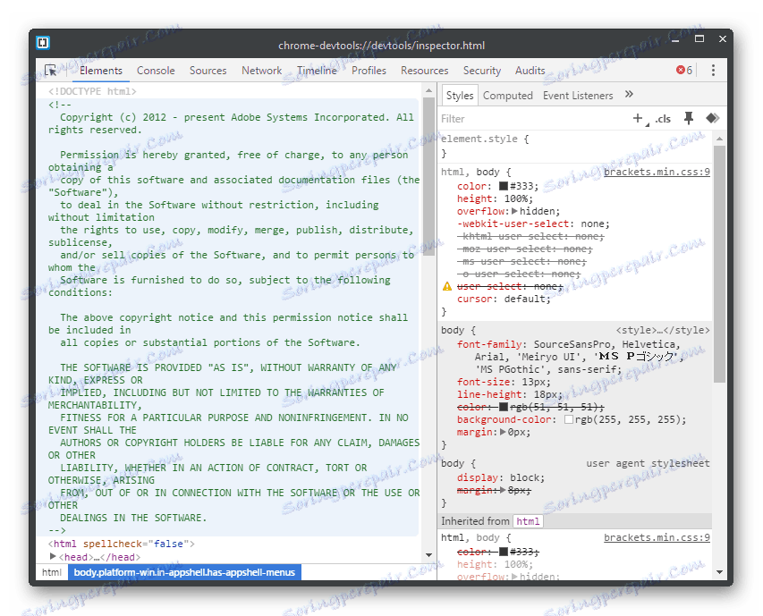Open the Sources tab
The height and width of the screenshot is (616, 763).
[208, 71]
